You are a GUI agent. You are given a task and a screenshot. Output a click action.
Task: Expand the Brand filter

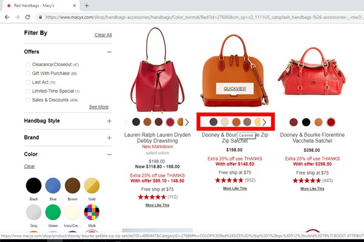109,138
